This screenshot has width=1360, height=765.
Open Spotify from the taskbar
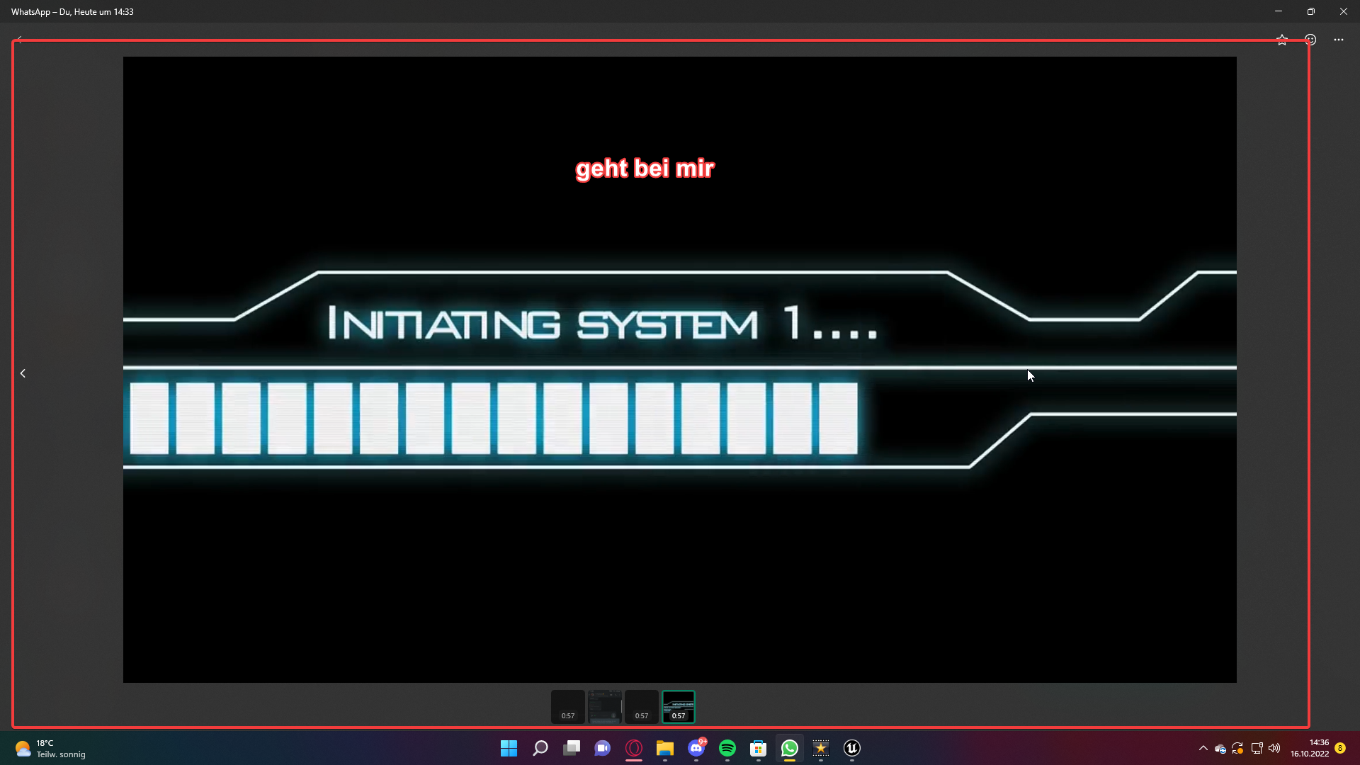tap(727, 748)
